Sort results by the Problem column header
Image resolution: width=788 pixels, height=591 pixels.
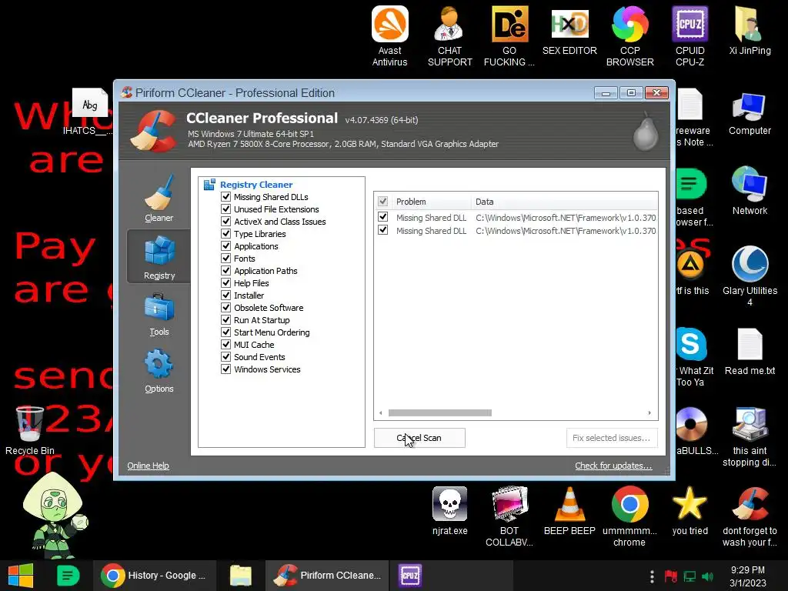[x=431, y=202]
